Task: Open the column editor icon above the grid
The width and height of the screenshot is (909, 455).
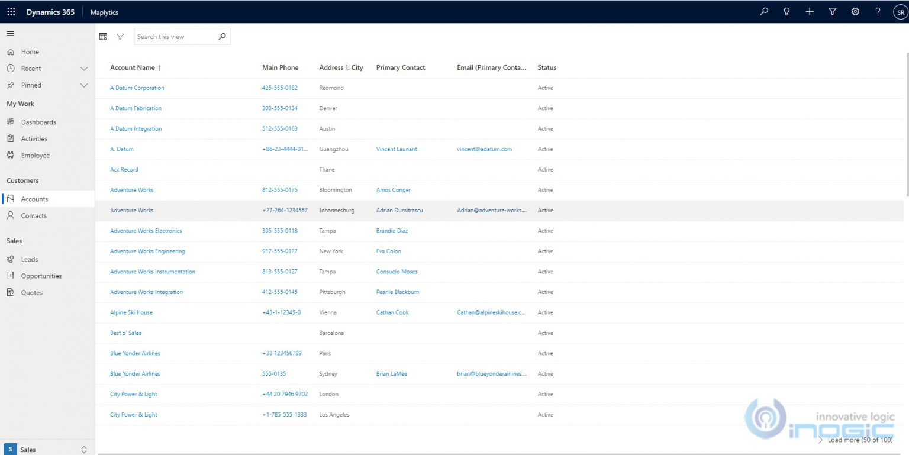Action: (104, 36)
